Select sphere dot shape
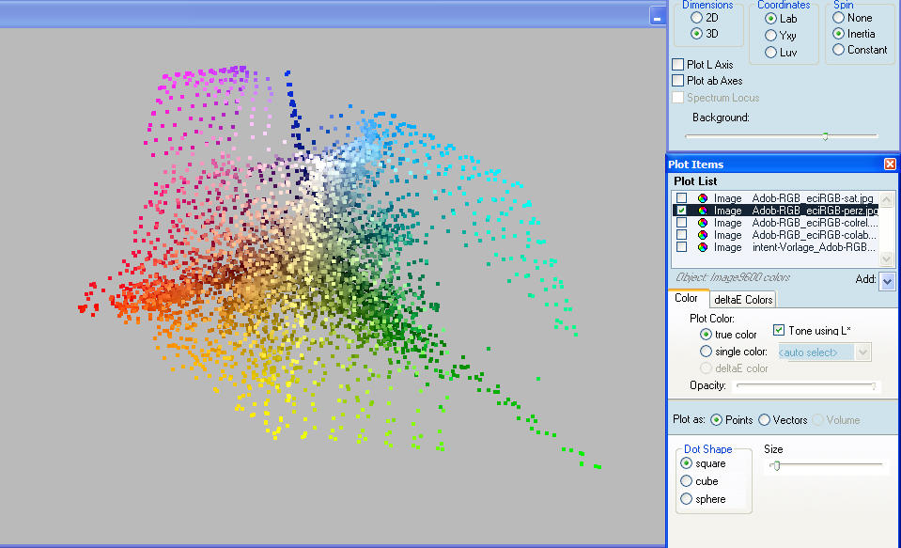Viewport: 901px width, 548px height. [x=687, y=499]
